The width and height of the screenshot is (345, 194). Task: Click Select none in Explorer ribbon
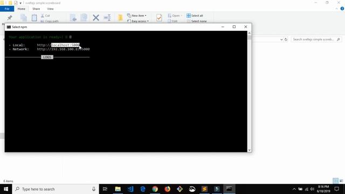coord(196,21)
